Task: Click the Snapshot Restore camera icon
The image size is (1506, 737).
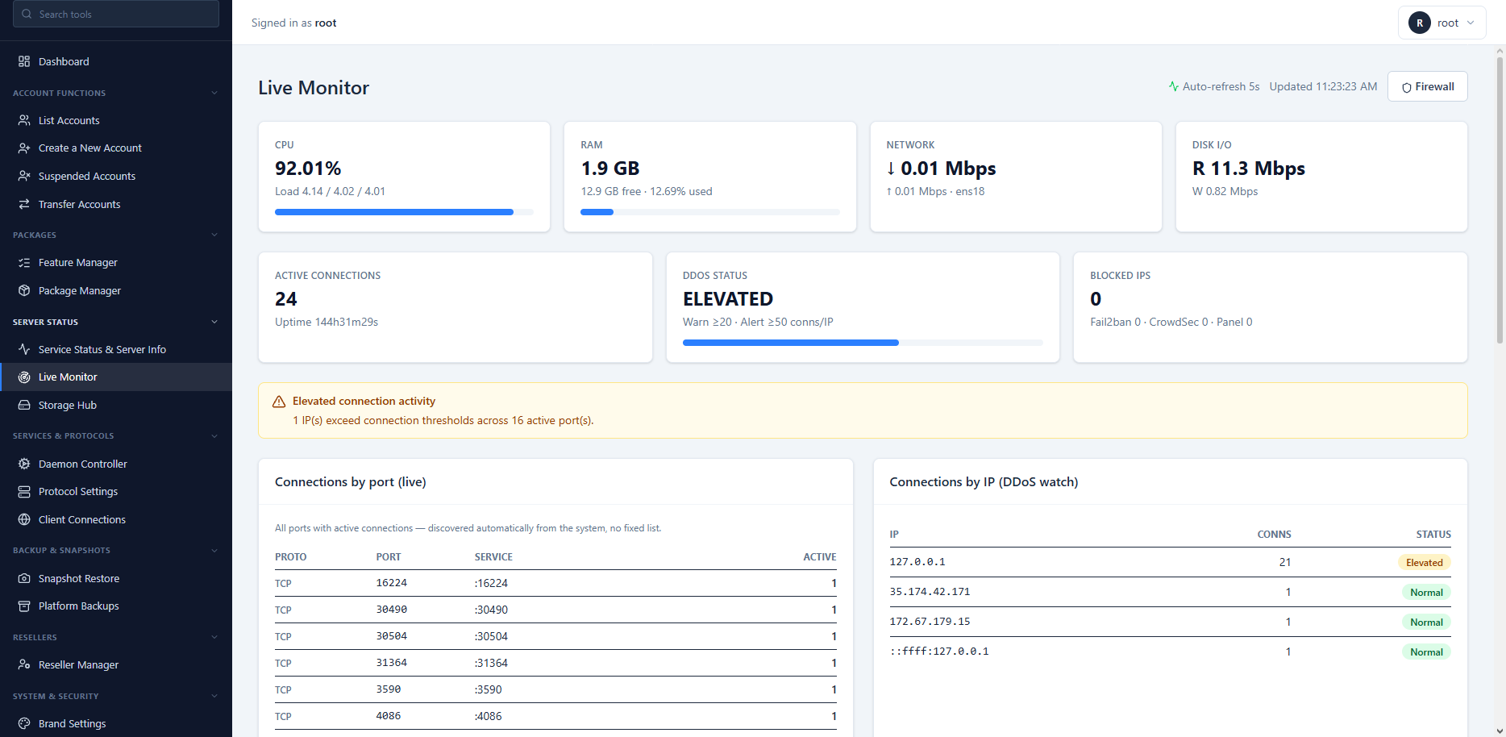Action: coord(24,578)
